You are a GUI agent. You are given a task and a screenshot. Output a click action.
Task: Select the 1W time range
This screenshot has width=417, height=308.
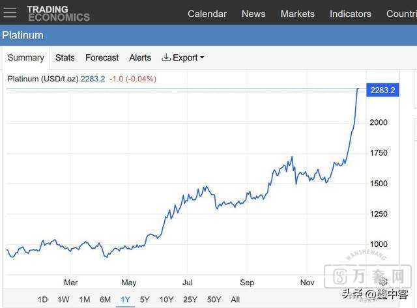(x=63, y=300)
